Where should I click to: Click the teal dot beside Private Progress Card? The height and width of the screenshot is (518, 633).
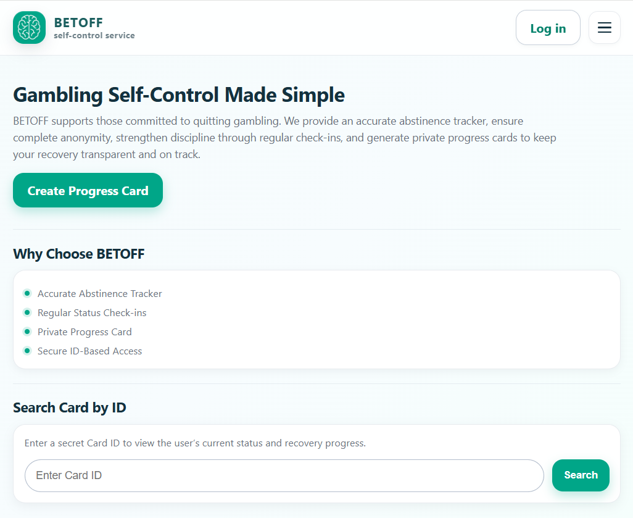[27, 332]
